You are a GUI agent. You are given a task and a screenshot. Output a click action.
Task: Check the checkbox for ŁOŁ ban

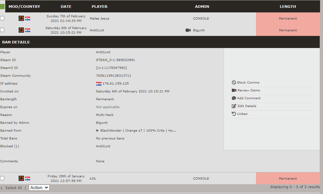2,178
